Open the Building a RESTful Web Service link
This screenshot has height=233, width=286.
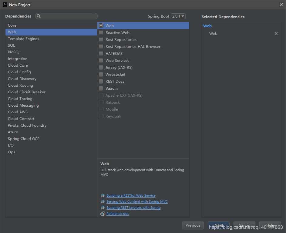point(131,196)
